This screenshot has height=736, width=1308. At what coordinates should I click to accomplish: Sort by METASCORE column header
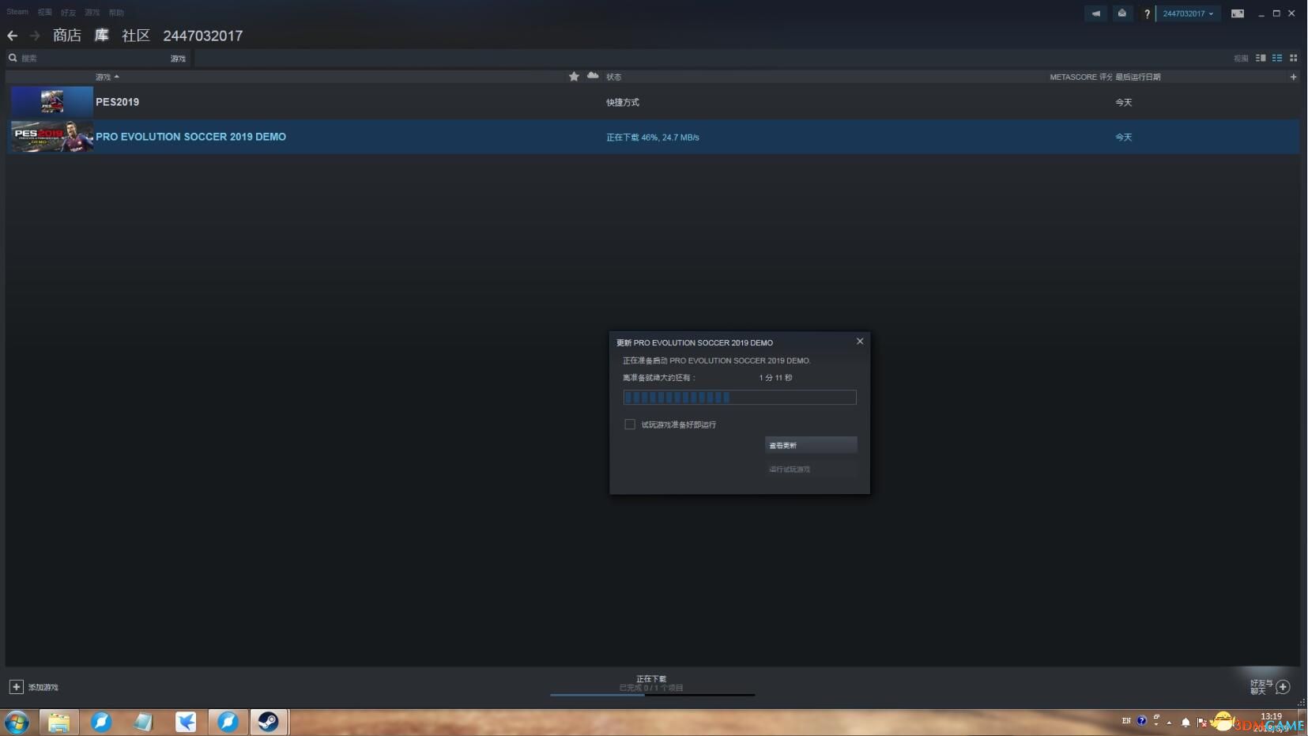1080,77
